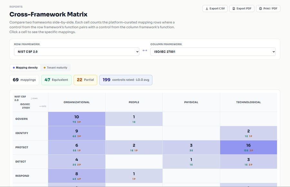Open the Detect–Physical cell with 1 mapping
Image resolution: width=290 pixels, height=187 pixels.
pos(191,162)
